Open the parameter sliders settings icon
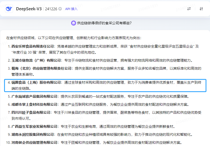Viewport: 210px width, 146px height. point(201,9)
